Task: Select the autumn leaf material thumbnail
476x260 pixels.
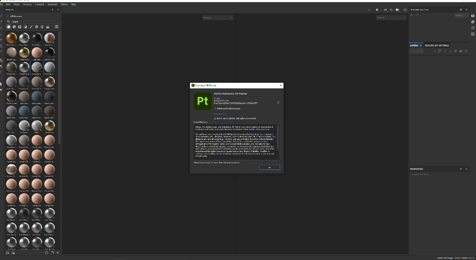Action: click(49, 38)
